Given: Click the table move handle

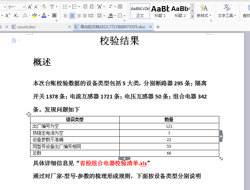Looking at the screenshot, I should (x=29, y=114).
